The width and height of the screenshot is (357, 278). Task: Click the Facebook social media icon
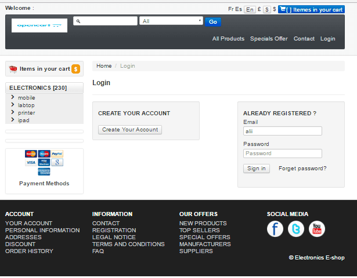pos(275,229)
